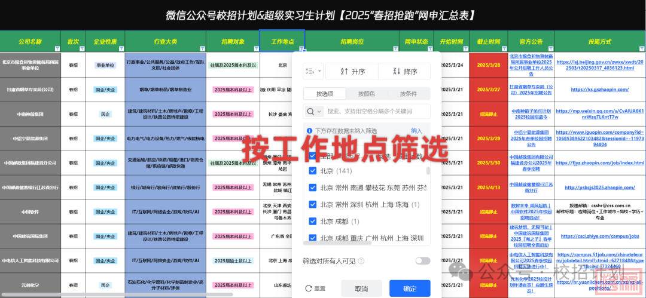646x298 pixels.
Task: Open filter icon on 公司名称 column header
Action: (x=57, y=48)
